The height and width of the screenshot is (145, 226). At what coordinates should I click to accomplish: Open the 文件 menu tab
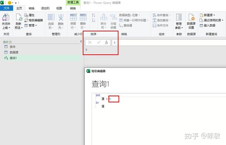click(6, 8)
